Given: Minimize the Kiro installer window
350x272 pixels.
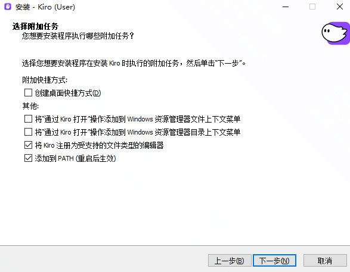Looking at the screenshot, I should (x=286, y=7).
